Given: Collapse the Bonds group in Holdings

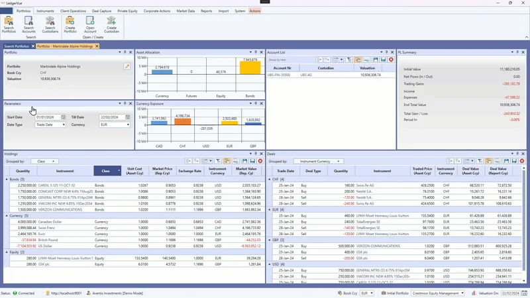Looking at the screenshot, I should (x=7, y=179).
